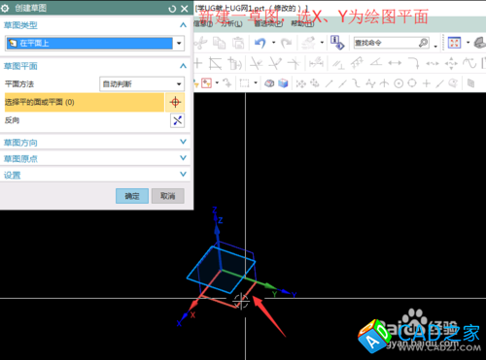Collapse the 草图平面 section
486x360 pixels.
tap(183, 66)
